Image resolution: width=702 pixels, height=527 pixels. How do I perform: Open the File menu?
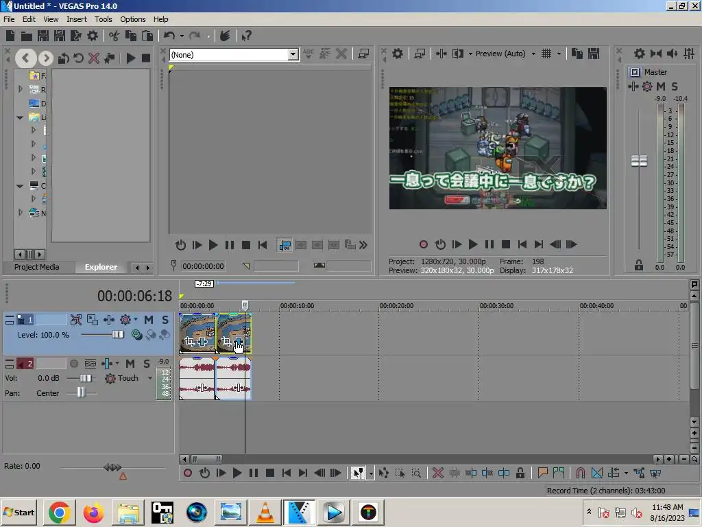point(9,19)
